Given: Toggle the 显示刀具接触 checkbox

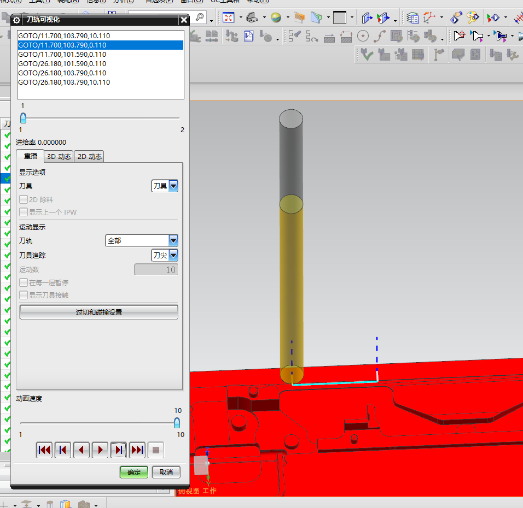Looking at the screenshot, I should 24,296.
